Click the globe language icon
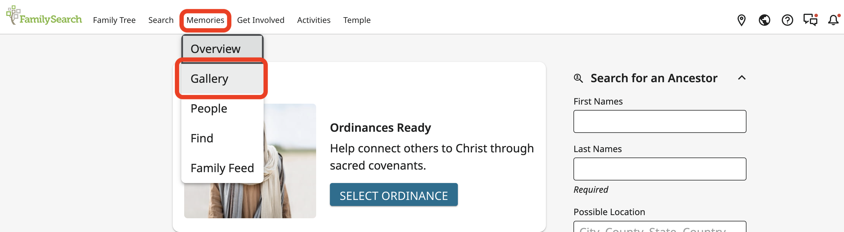 click(x=764, y=20)
